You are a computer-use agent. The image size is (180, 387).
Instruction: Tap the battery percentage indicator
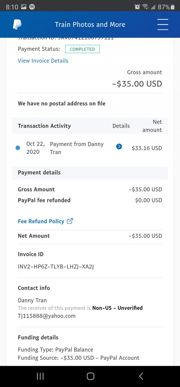tap(164, 7)
